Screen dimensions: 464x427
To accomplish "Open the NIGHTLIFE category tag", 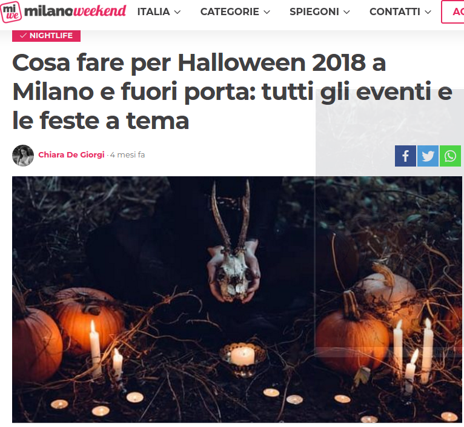I will 46,36.
